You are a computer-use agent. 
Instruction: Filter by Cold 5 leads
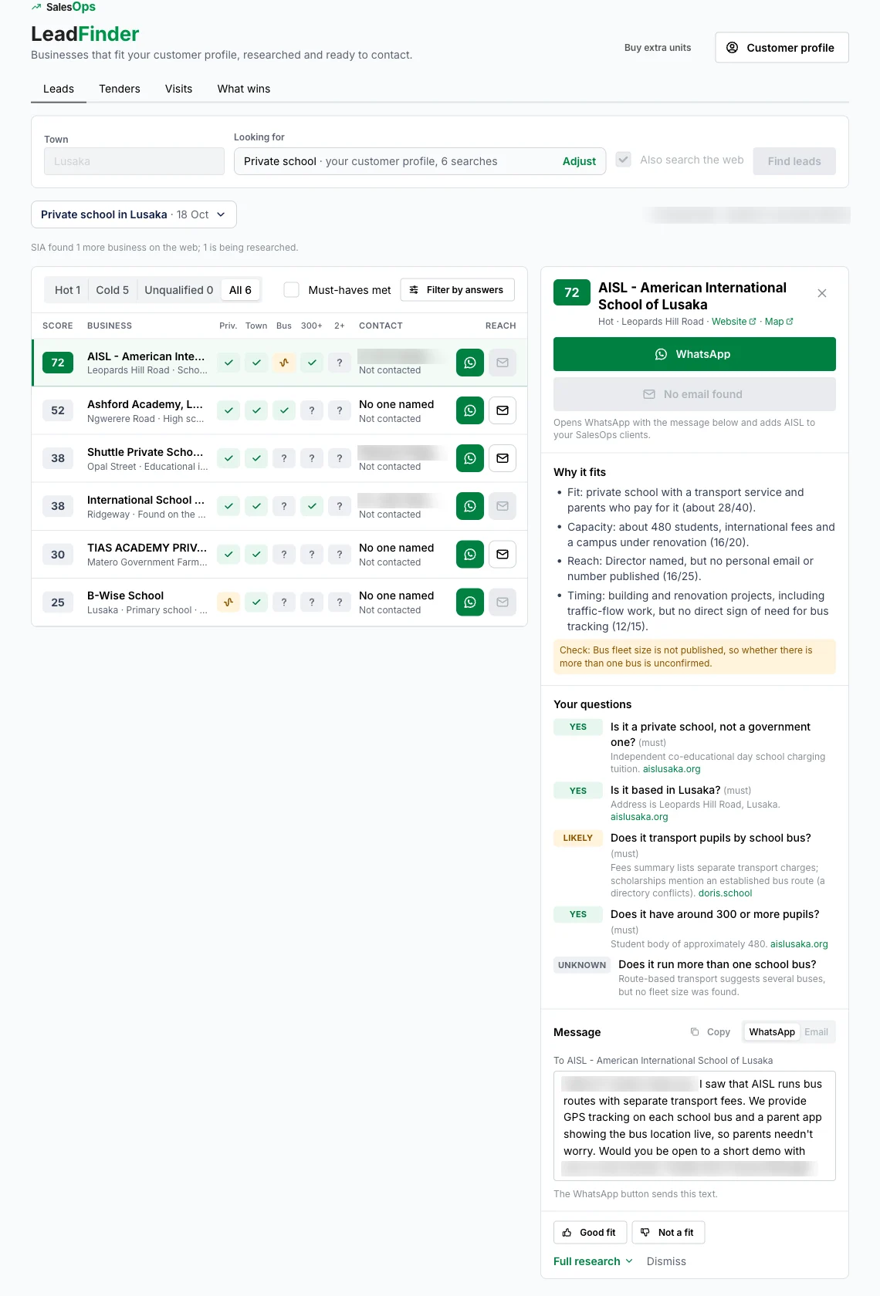(112, 290)
